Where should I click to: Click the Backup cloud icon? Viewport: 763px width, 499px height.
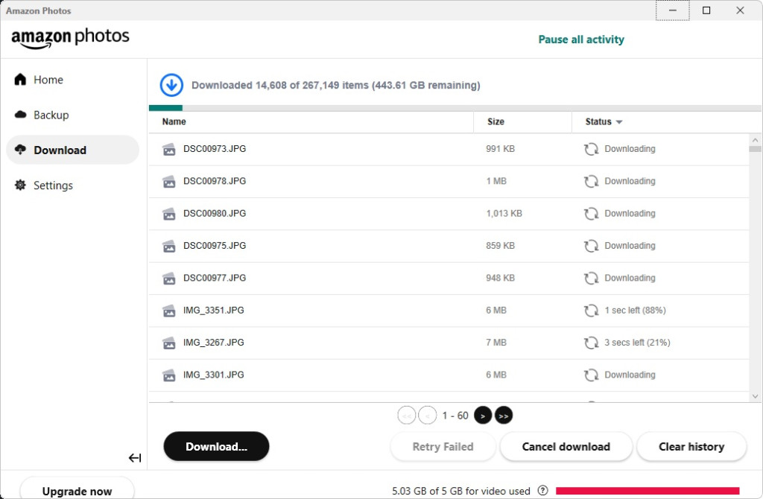click(20, 115)
